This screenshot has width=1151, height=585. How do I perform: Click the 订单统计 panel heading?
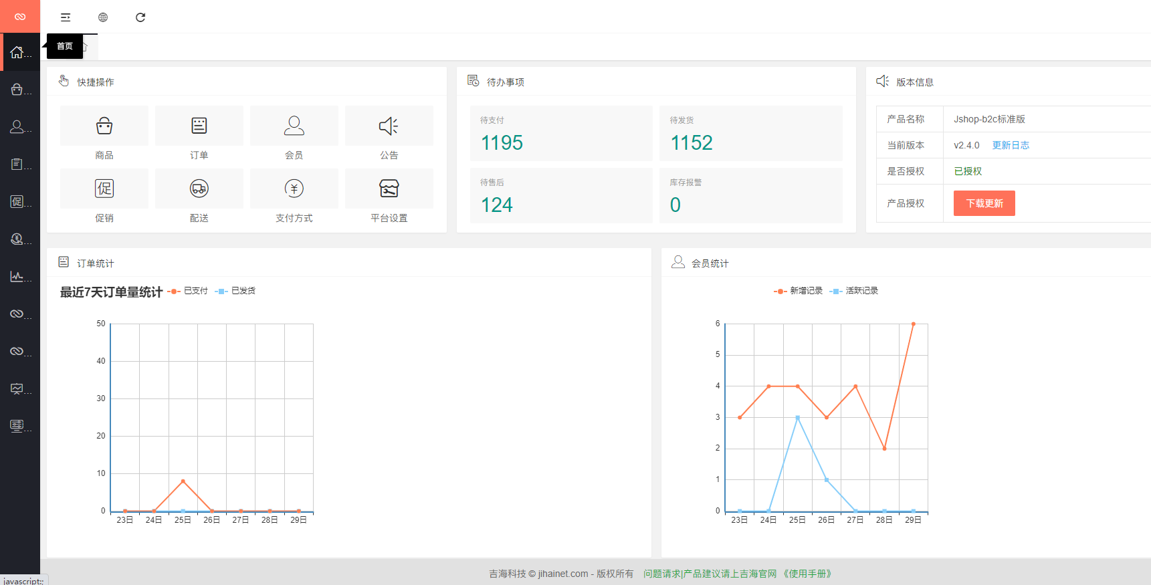95,263
